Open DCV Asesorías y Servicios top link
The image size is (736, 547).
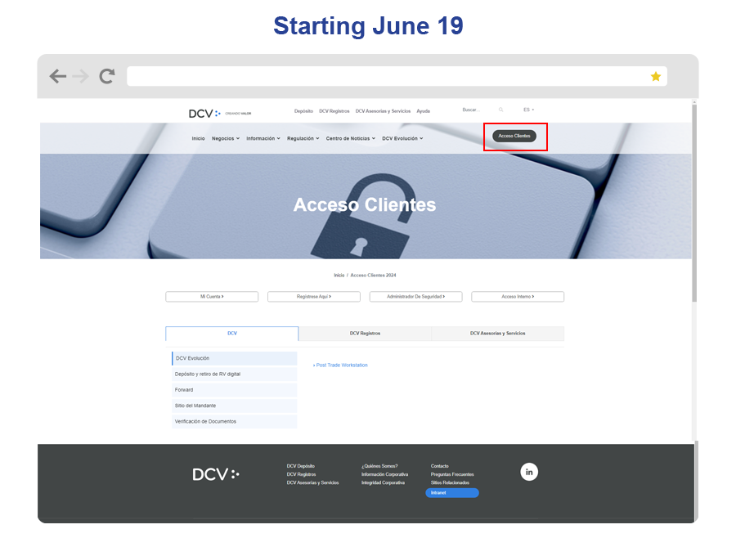click(x=383, y=111)
